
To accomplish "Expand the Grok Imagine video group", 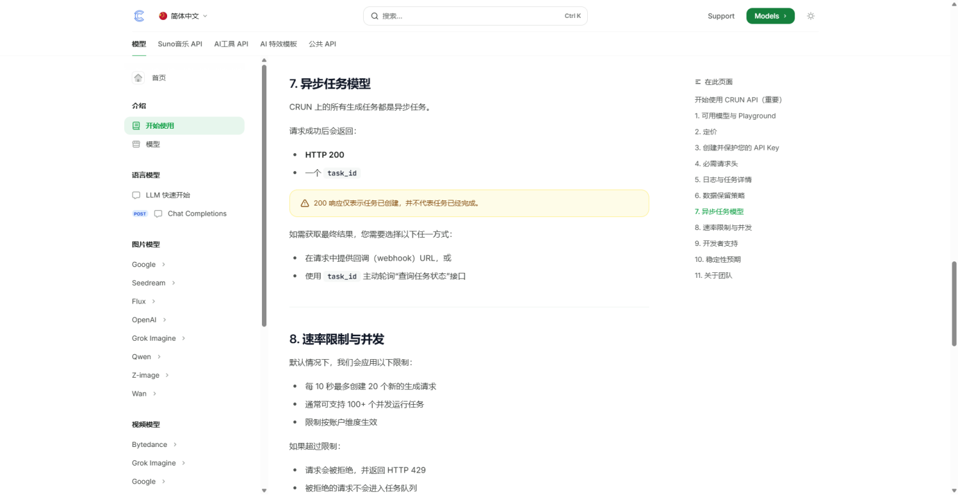I will tap(159, 463).
